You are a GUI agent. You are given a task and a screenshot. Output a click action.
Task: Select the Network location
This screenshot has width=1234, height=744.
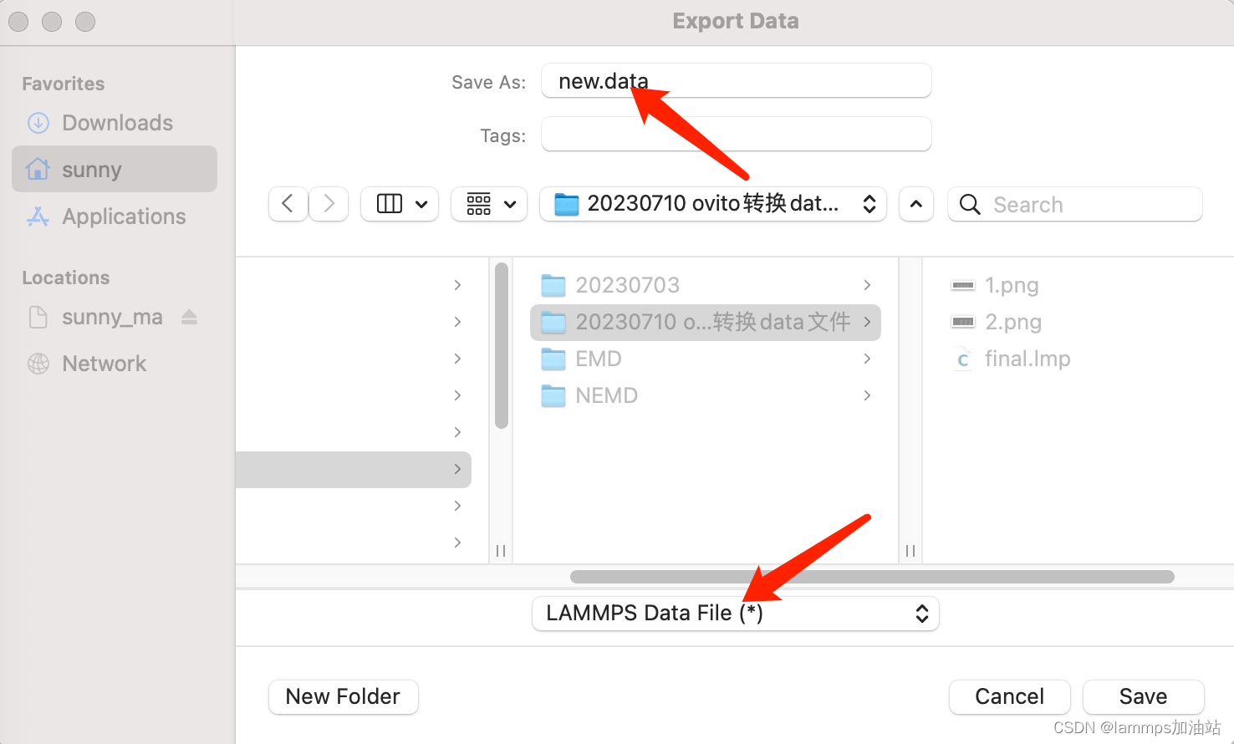click(x=104, y=363)
